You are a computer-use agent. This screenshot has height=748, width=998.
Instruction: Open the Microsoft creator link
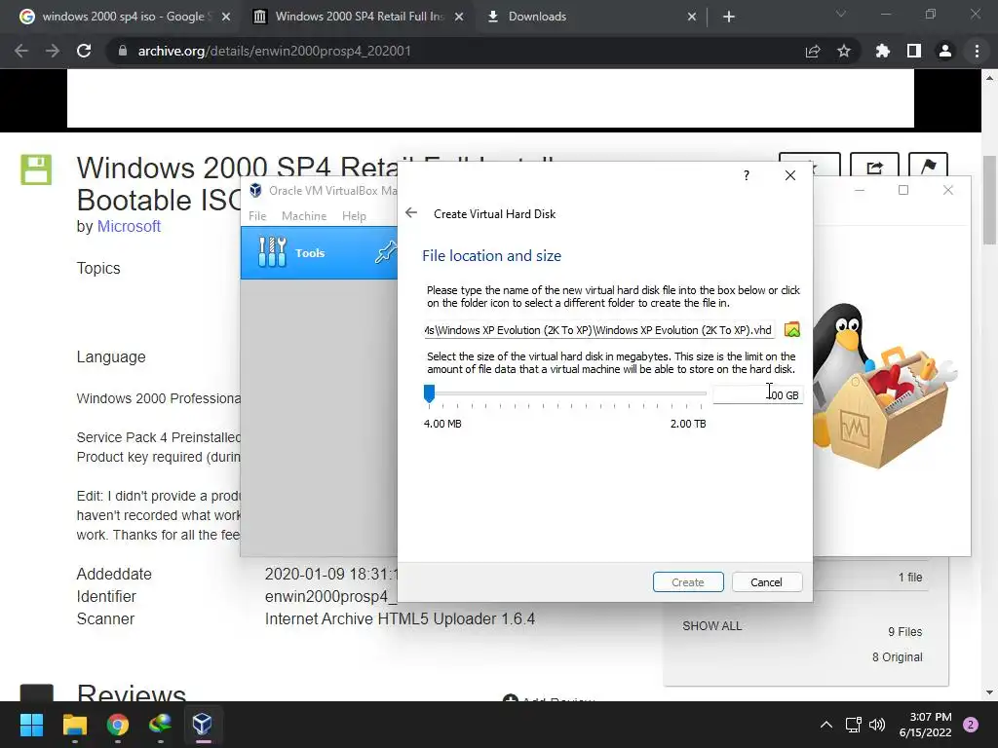(x=129, y=226)
